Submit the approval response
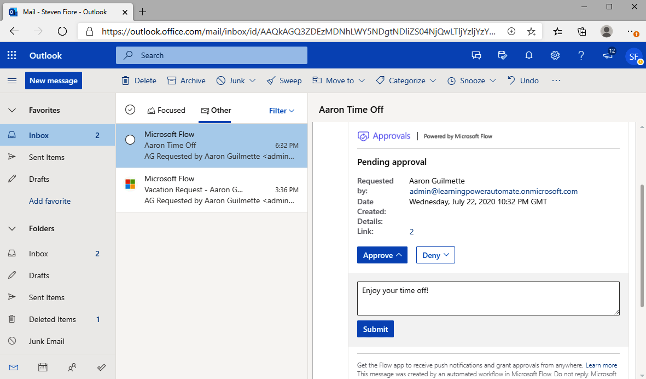 (375, 329)
